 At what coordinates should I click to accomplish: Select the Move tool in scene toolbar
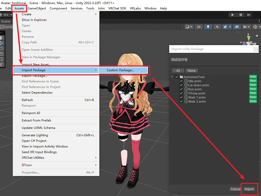click(x=1, y=43)
